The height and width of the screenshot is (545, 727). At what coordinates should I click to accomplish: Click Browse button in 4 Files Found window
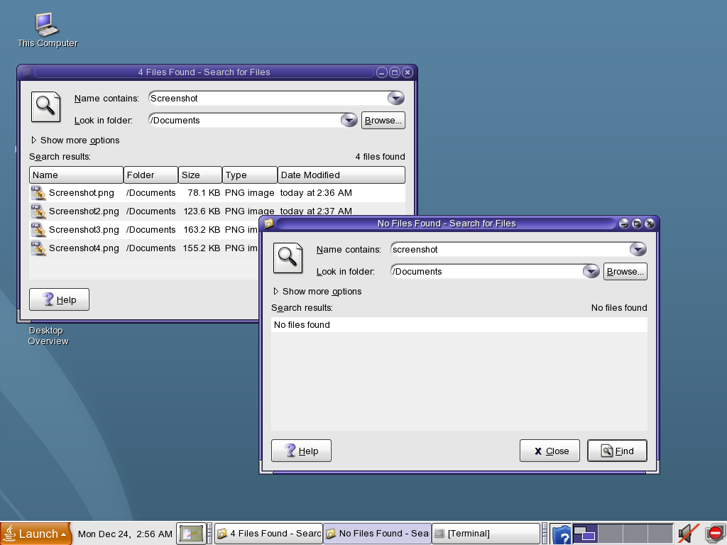(383, 121)
